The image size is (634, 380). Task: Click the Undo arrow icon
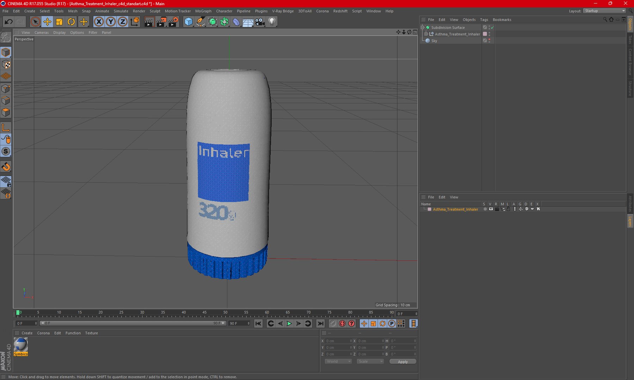(x=8, y=22)
